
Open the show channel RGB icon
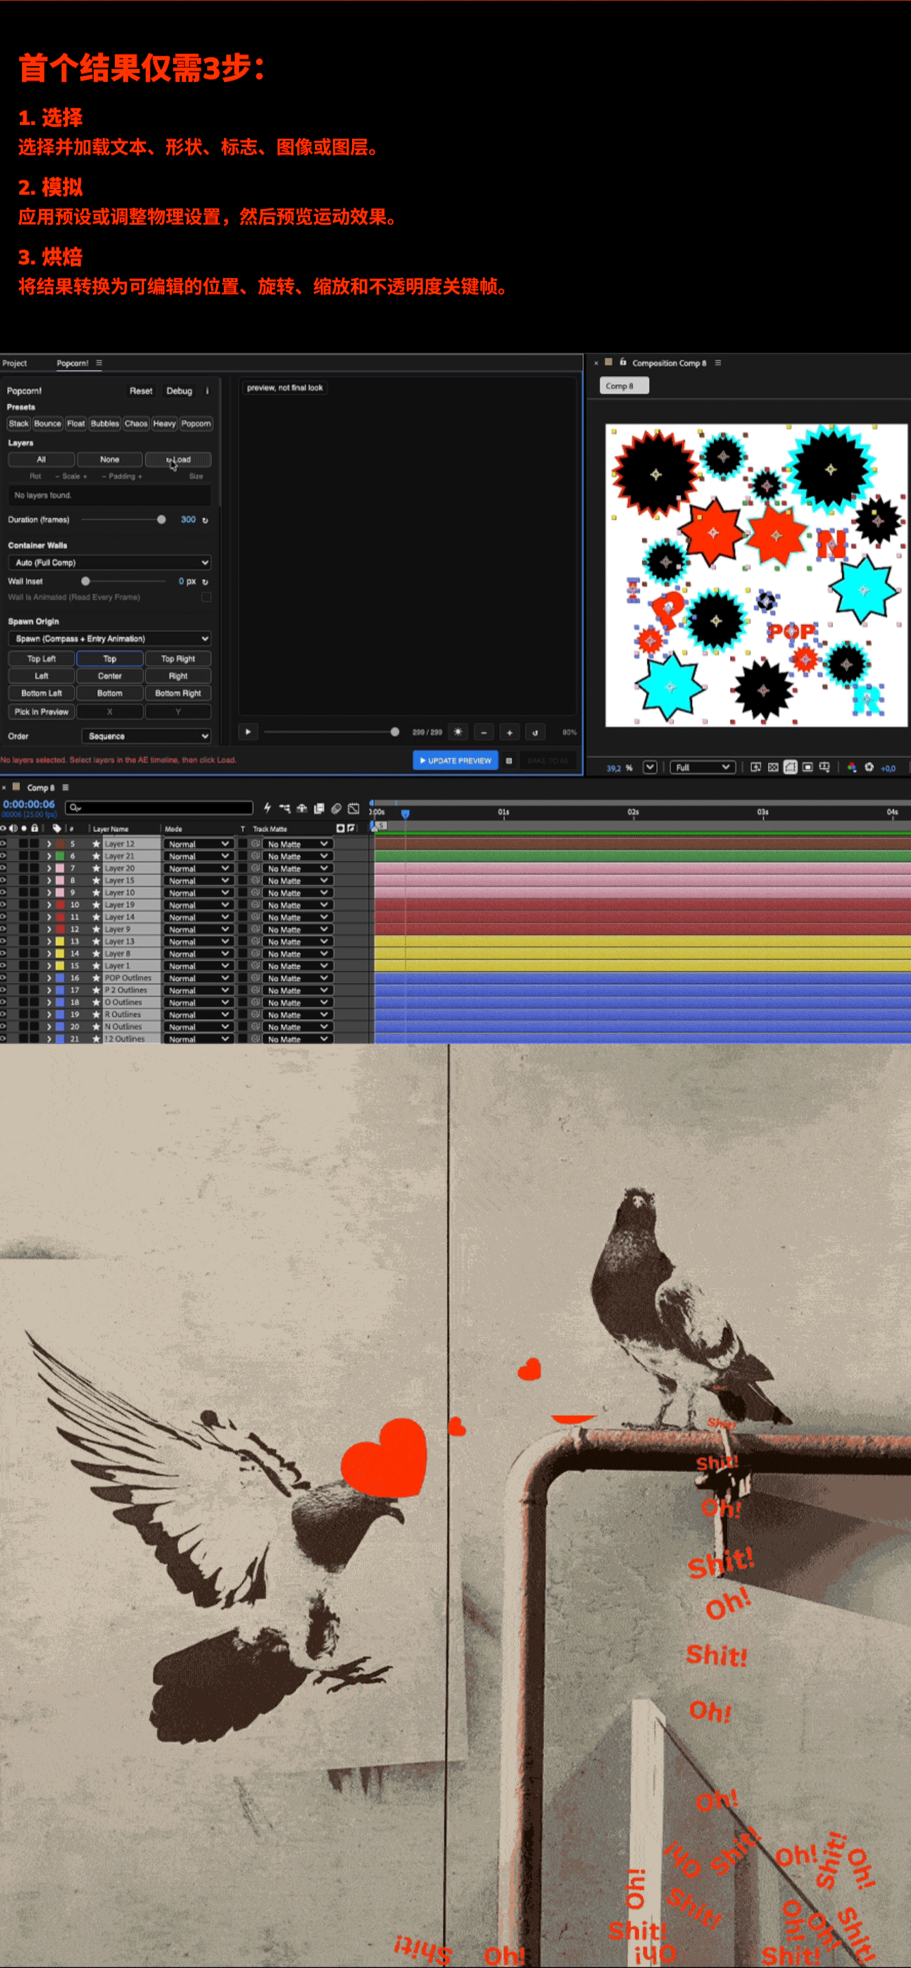852,767
